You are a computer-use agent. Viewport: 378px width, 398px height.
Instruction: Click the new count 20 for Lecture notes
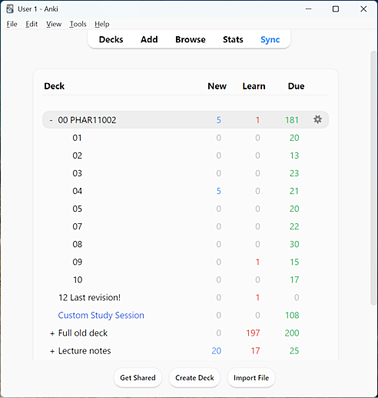217,351
